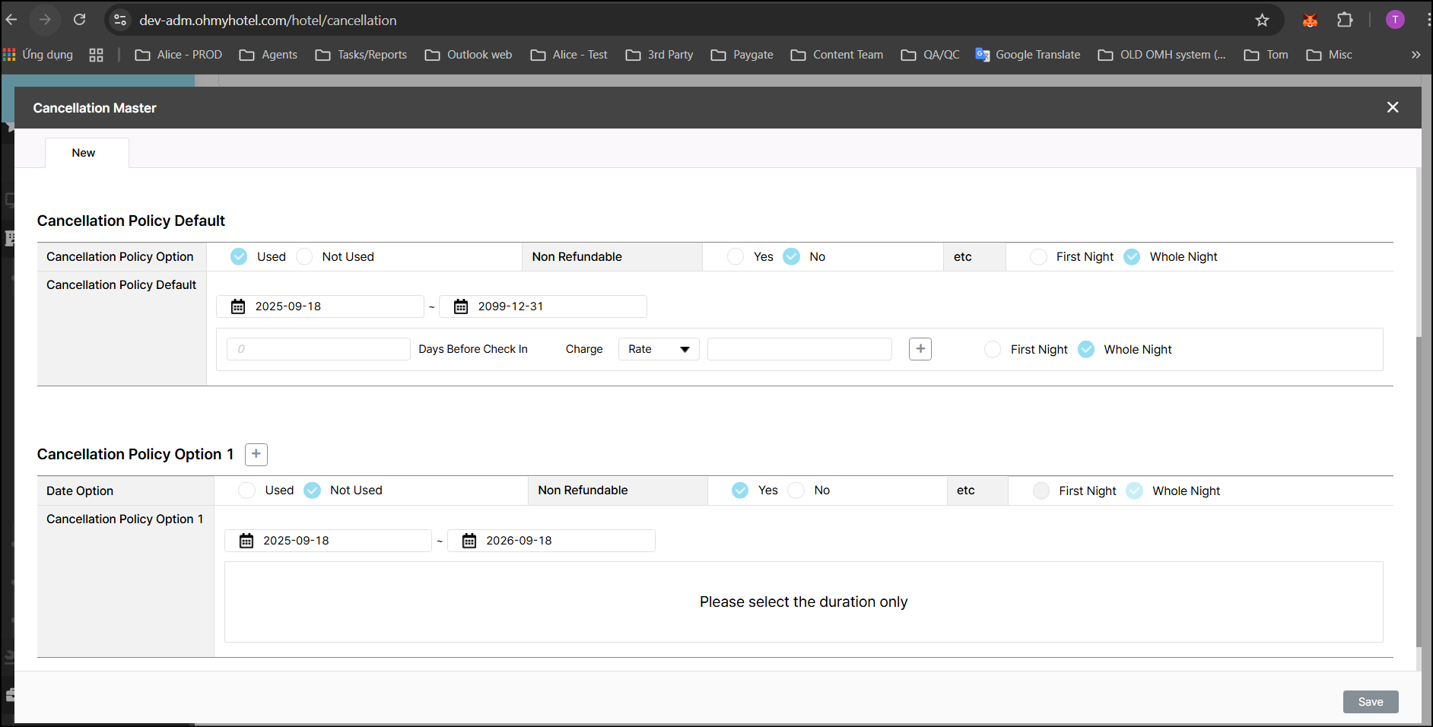Add a new charge row with plus icon

[920, 349]
